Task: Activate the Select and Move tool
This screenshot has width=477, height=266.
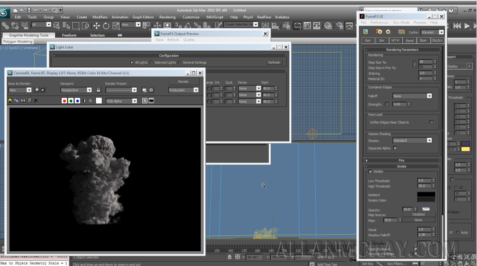Action: (x=97, y=26)
